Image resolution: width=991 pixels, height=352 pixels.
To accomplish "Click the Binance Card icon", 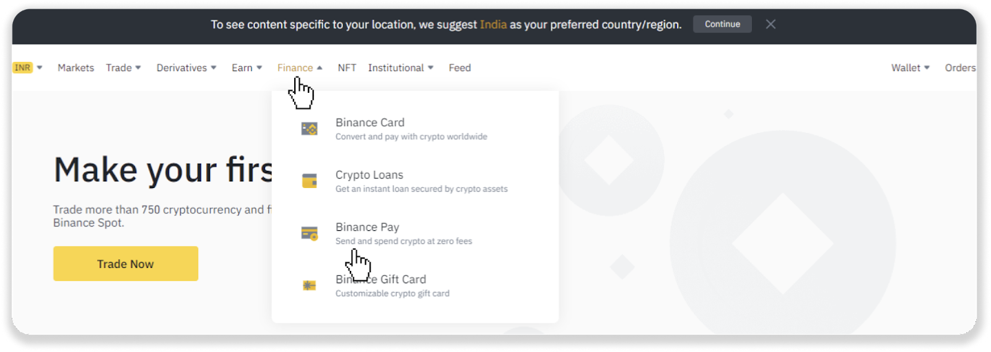I will 309,129.
